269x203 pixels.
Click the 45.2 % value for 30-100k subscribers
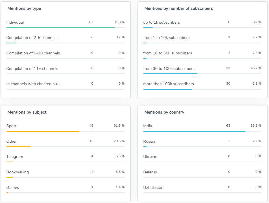click(256, 68)
